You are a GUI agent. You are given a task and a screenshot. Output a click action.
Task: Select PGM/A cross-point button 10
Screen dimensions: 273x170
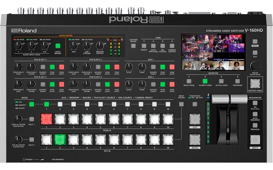(168, 119)
